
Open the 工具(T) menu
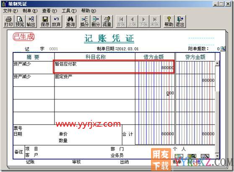[69, 11]
